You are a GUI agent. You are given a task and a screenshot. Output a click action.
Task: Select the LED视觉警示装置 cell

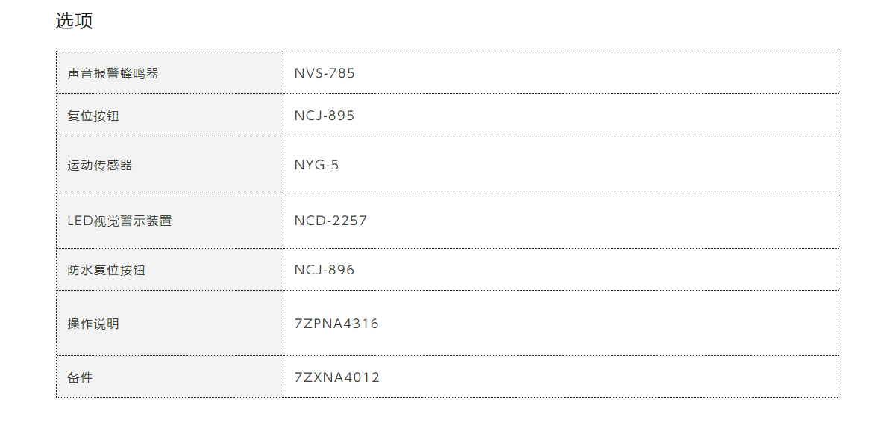pyautogui.click(x=169, y=221)
